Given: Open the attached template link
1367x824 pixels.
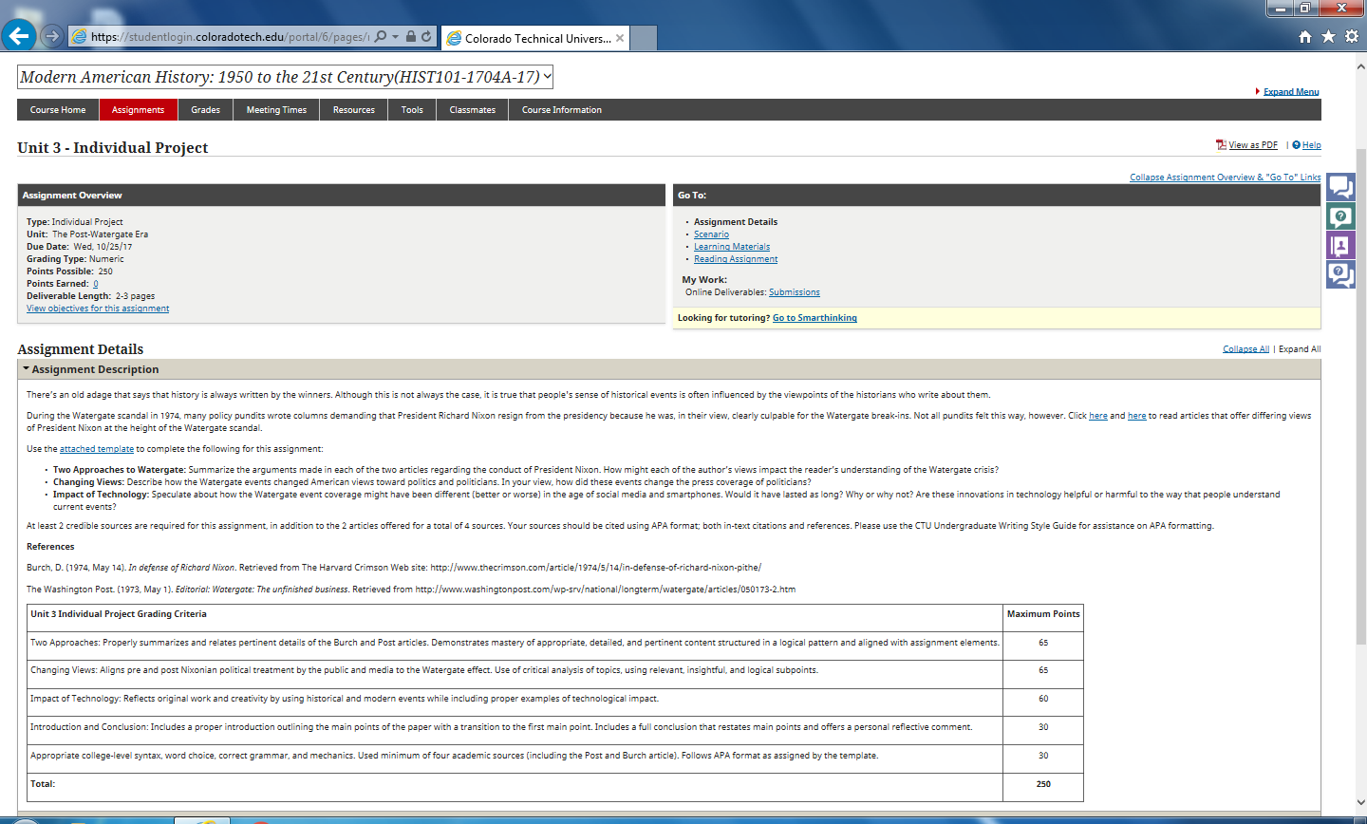Looking at the screenshot, I should [97, 449].
